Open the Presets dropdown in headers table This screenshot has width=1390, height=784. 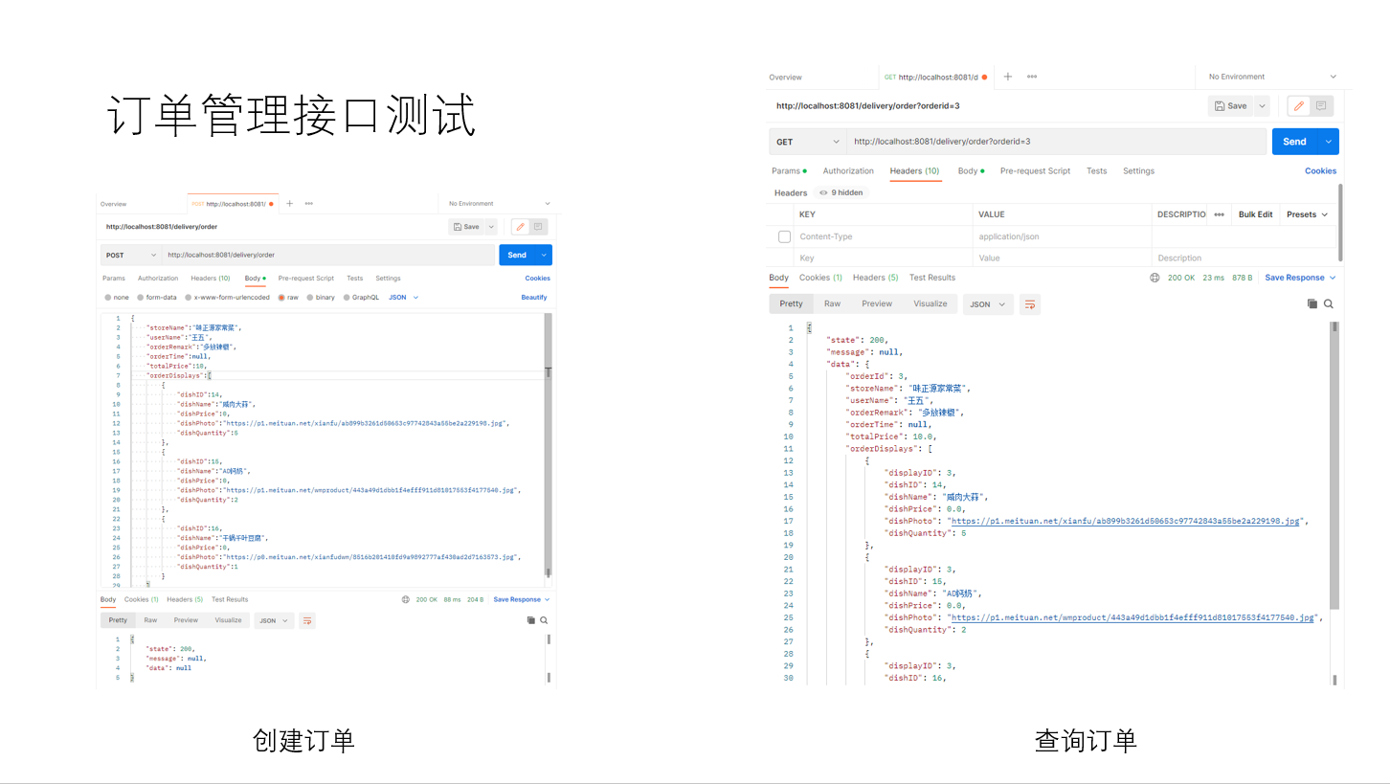(x=1307, y=214)
